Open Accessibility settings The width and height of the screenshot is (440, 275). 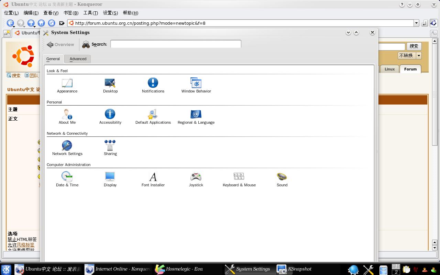110,117
